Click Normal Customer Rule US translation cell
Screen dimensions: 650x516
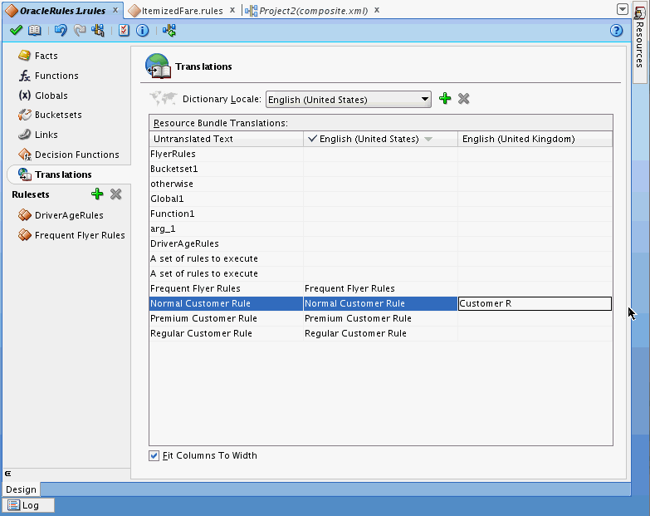coord(380,303)
